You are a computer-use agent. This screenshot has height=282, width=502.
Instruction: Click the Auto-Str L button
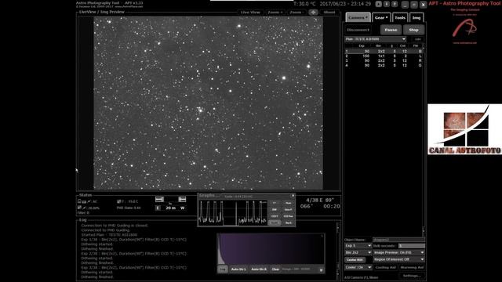(x=238, y=269)
